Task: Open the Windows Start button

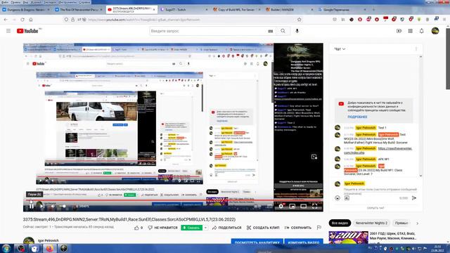Action: click(x=6, y=248)
